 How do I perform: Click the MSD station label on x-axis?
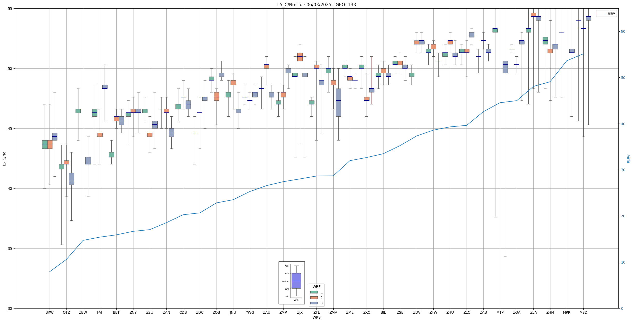(583, 312)
